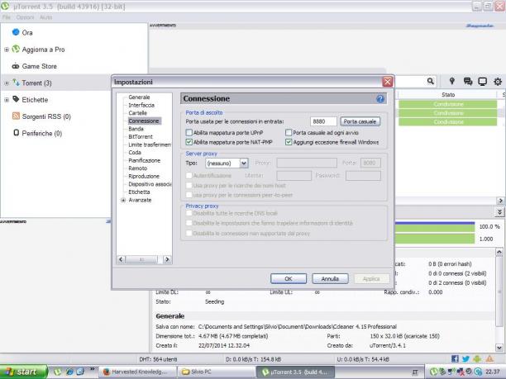This screenshot has width=506, height=379.
Task: Click the Windows start button
Action: click(x=23, y=372)
